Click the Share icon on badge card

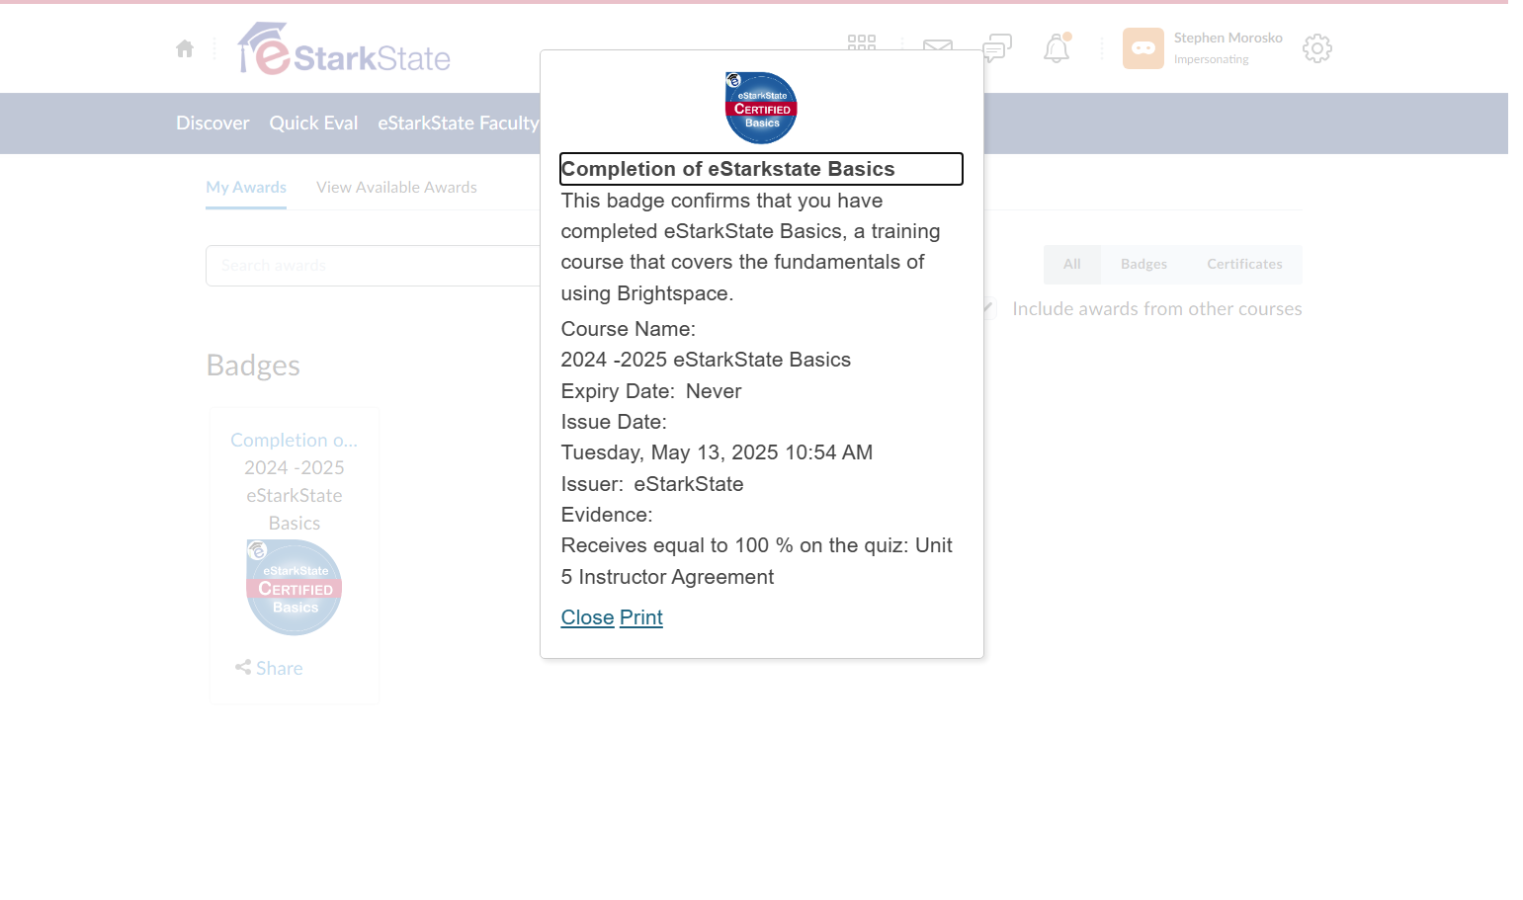[x=243, y=668]
